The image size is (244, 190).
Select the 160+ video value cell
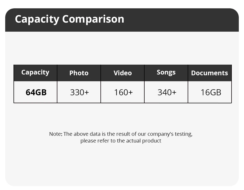coord(123,92)
